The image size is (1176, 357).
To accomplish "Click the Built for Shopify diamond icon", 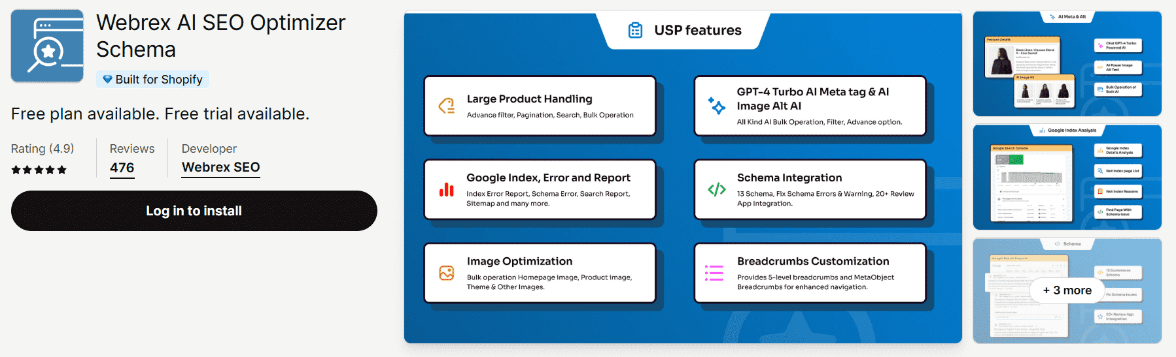I will (x=107, y=79).
